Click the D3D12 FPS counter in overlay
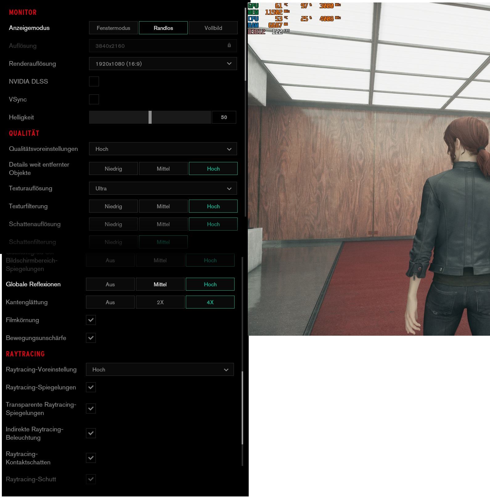The width and height of the screenshot is (490, 498). (269, 31)
